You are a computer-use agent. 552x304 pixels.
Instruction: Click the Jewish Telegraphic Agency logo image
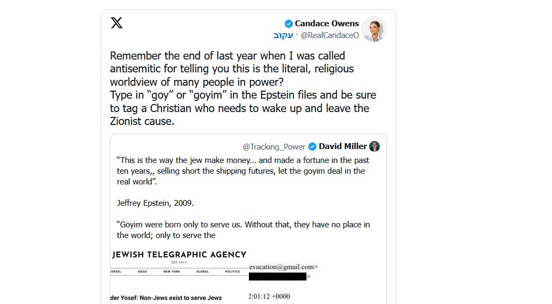(x=179, y=255)
